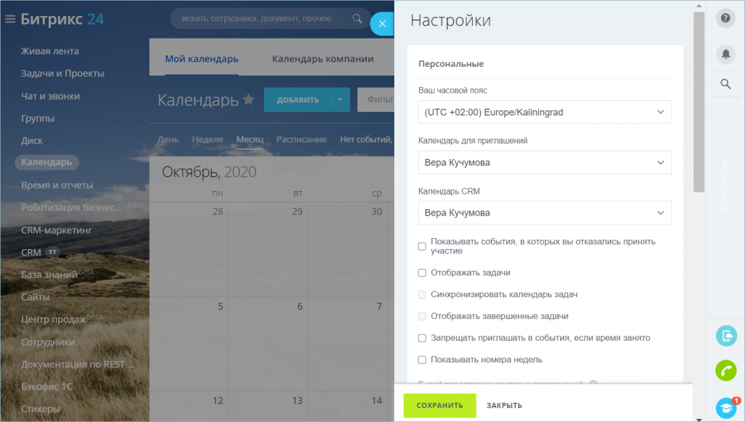Viewport: 745px width, 422px height.
Task: Open the help question mark icon
Action: (x=725, y=18)
